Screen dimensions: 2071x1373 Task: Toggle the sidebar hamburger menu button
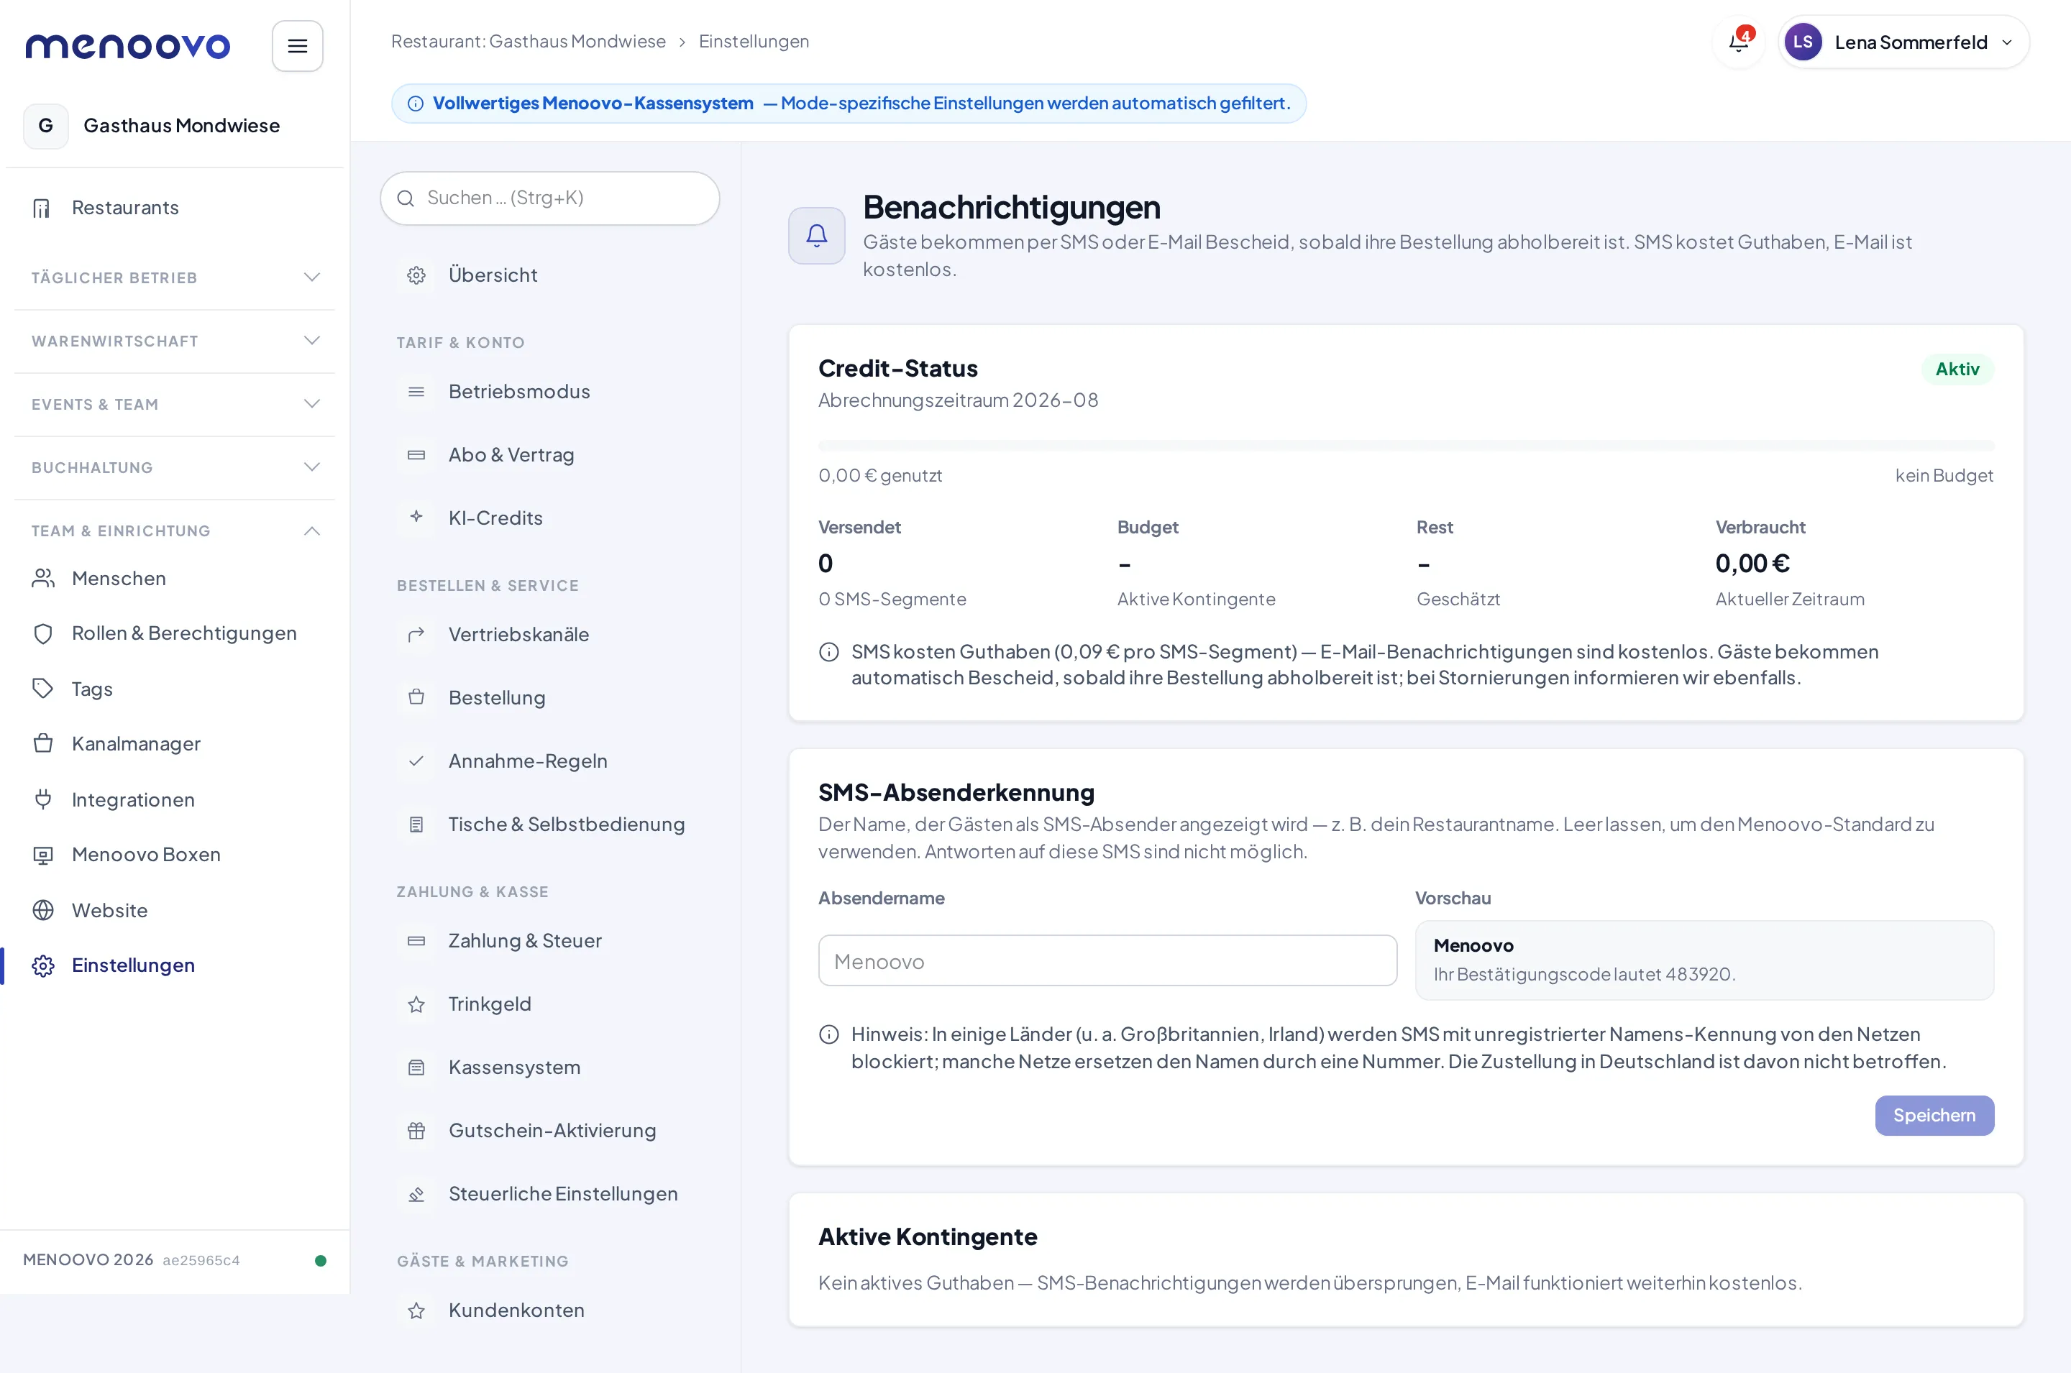click(297, 45)
